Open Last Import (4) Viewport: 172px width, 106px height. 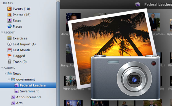tap(24, 44)
